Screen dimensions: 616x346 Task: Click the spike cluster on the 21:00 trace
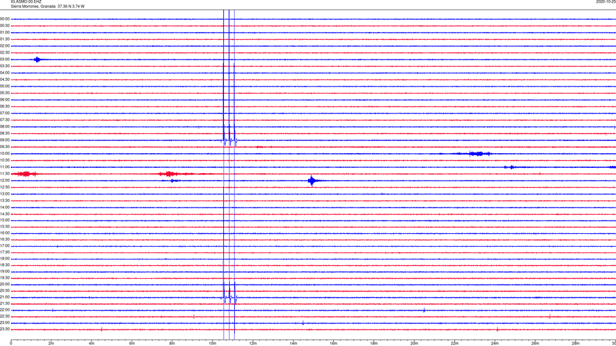pyautogui.click(x=230, y=297)
